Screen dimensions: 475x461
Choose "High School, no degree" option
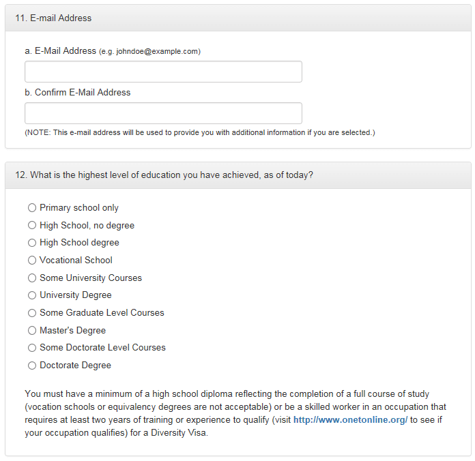tap(32, 225)
